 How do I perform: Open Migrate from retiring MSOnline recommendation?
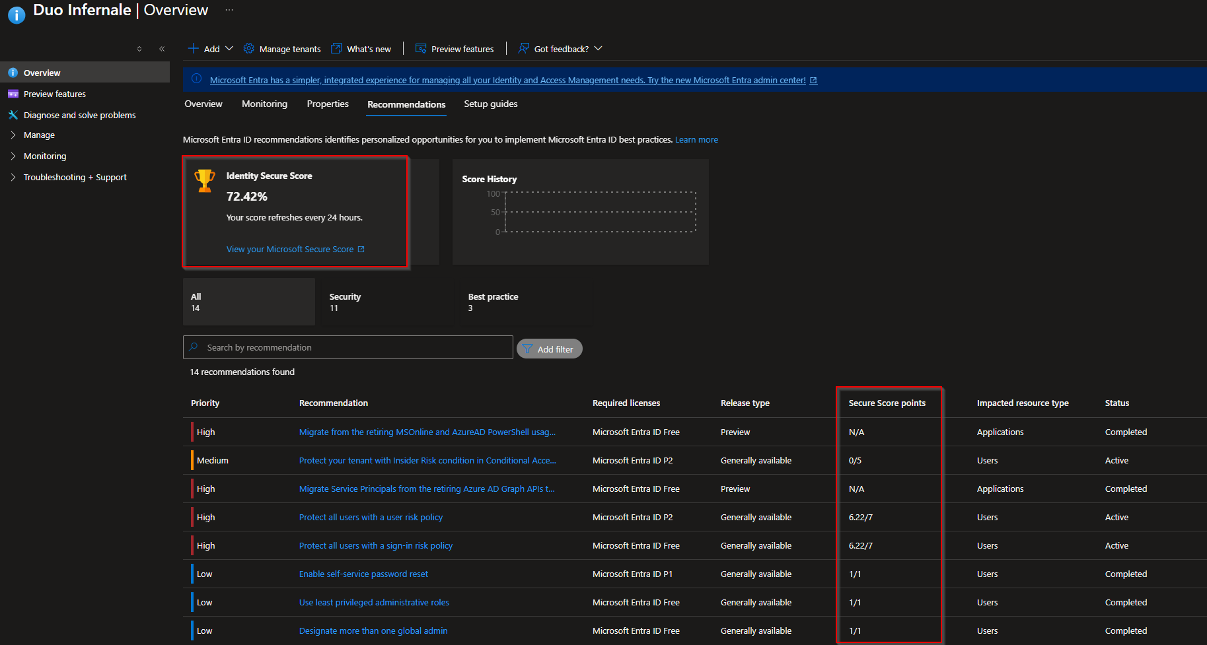[427, 432]
